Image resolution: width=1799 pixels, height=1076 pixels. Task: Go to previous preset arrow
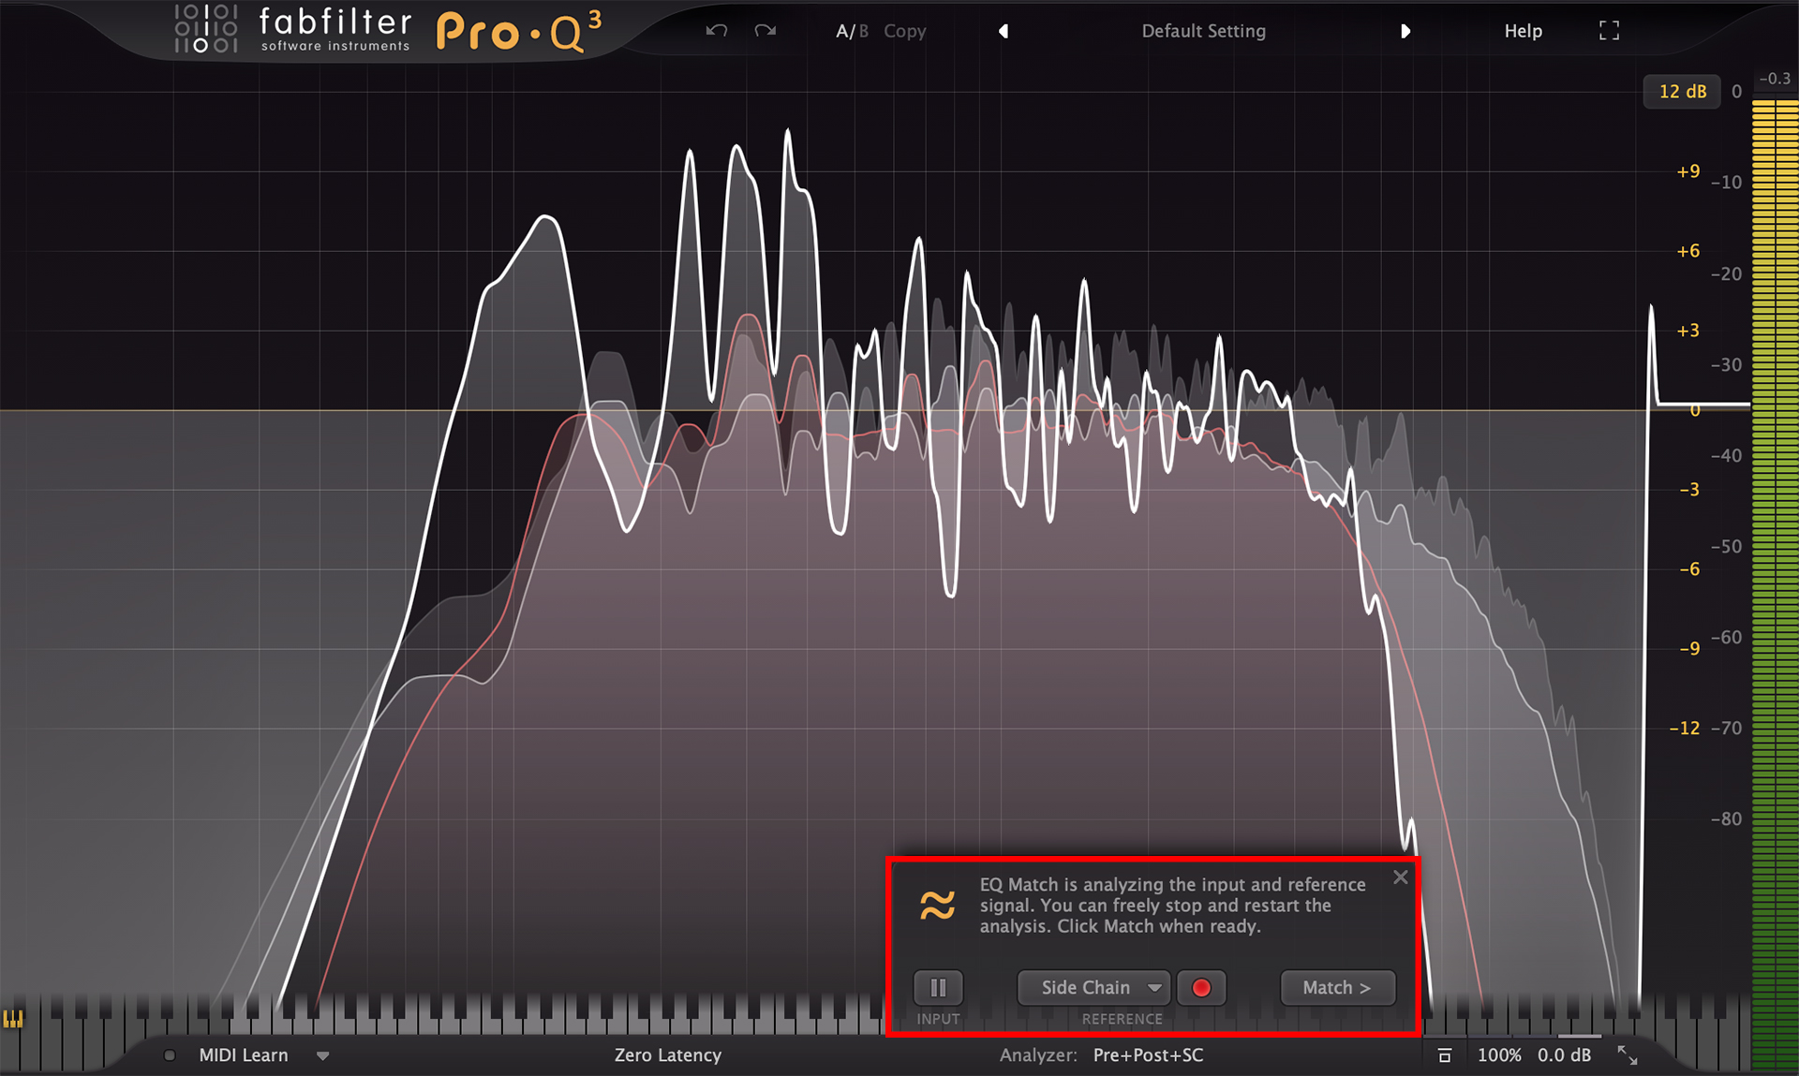click(1004, 31)
